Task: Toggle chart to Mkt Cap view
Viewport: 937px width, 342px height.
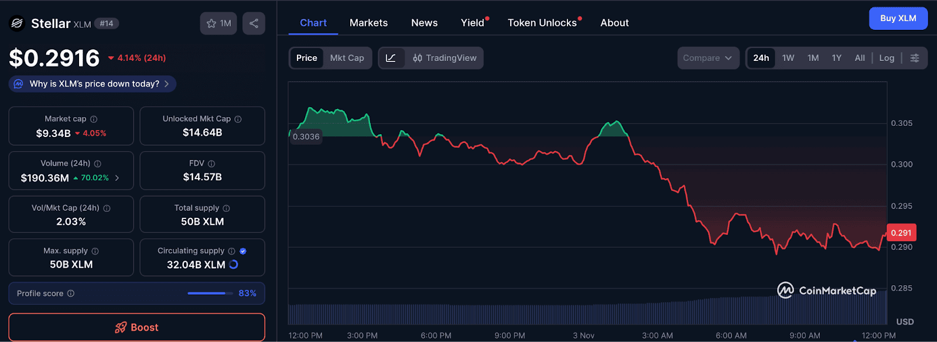Action: (x=347, y=58)
